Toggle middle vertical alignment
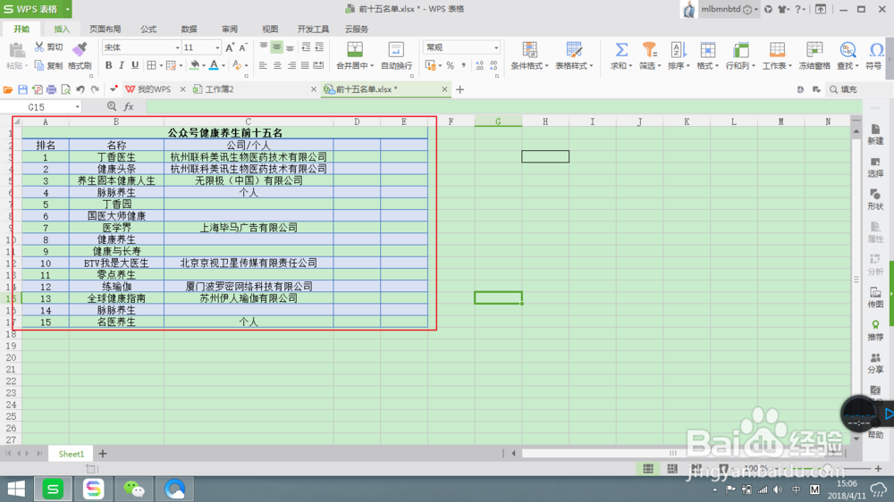The height and width of the screenshot is (502, 894). 276,47
